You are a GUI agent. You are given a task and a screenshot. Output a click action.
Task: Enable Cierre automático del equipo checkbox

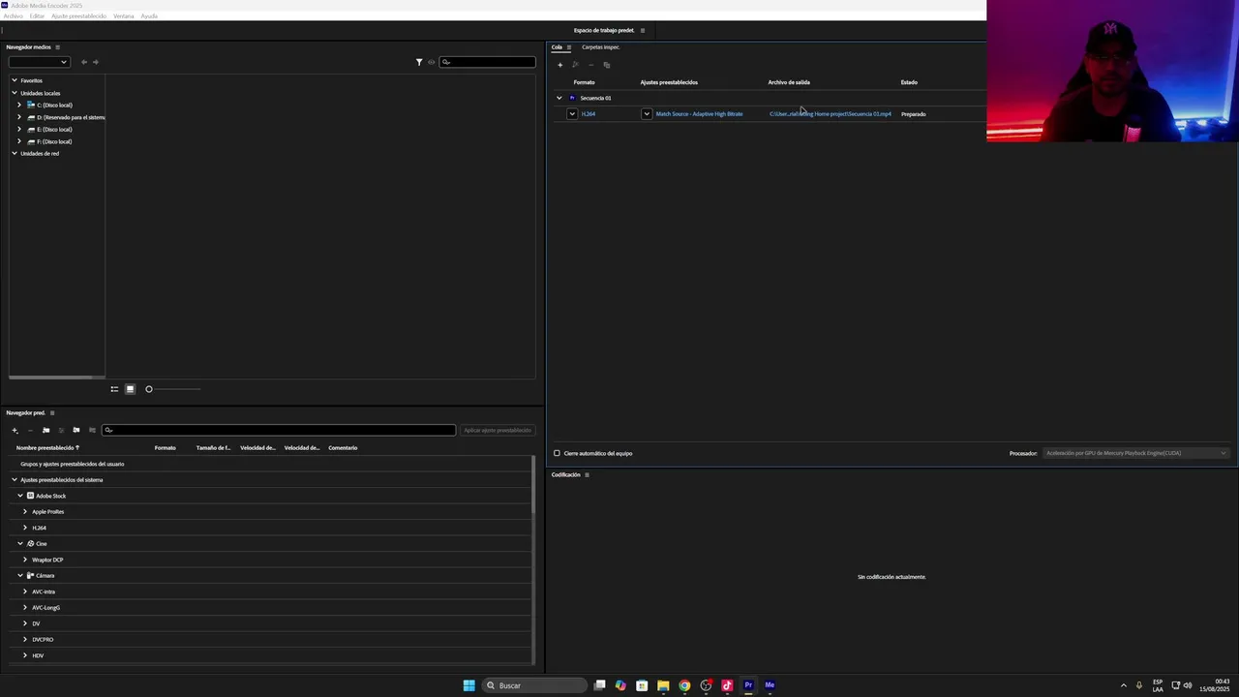[x=557, y=453]
